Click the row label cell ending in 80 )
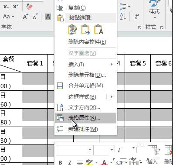The height and width of the screenshot is (165, 173). click(x=11, y=117)
